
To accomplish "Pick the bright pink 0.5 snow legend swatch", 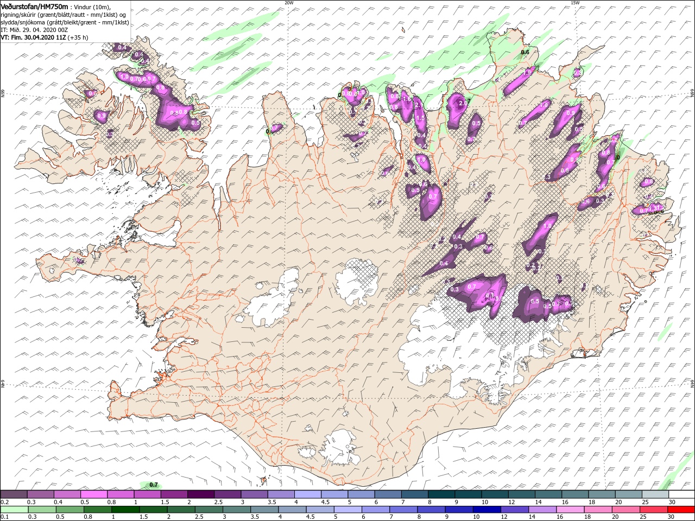I will tap(94, 494).
